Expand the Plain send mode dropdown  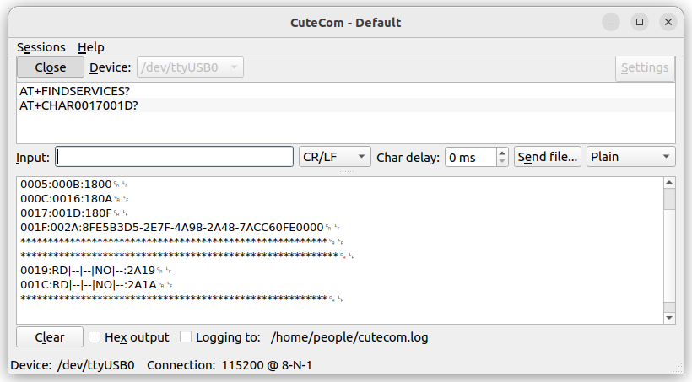click(x=630, y=157)
